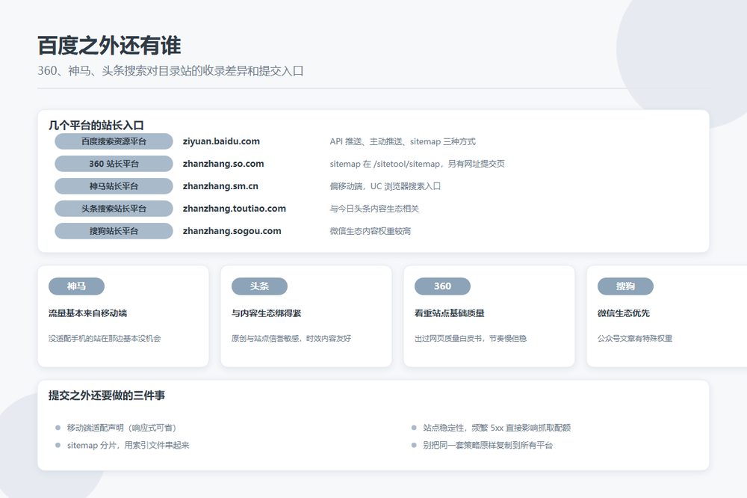
Task: Click text 出过网页质量白皮书，节奏慢但稳
Action: pos(471,339)
